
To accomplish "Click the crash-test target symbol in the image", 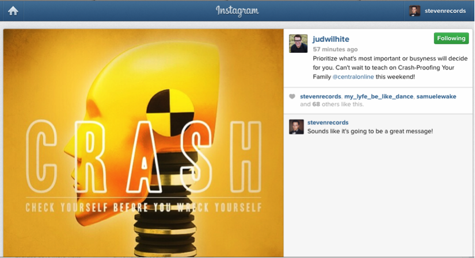I will click(170, 113).
